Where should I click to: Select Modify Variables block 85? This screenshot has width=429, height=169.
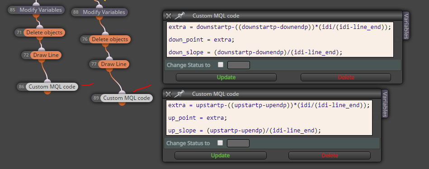click(41, 10)
